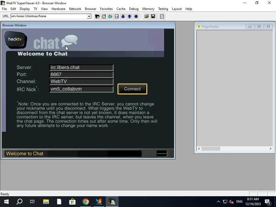This screenshot has height=207, width=276.
Task: Open the Windows Start menu
Action: tap(6, 202)
